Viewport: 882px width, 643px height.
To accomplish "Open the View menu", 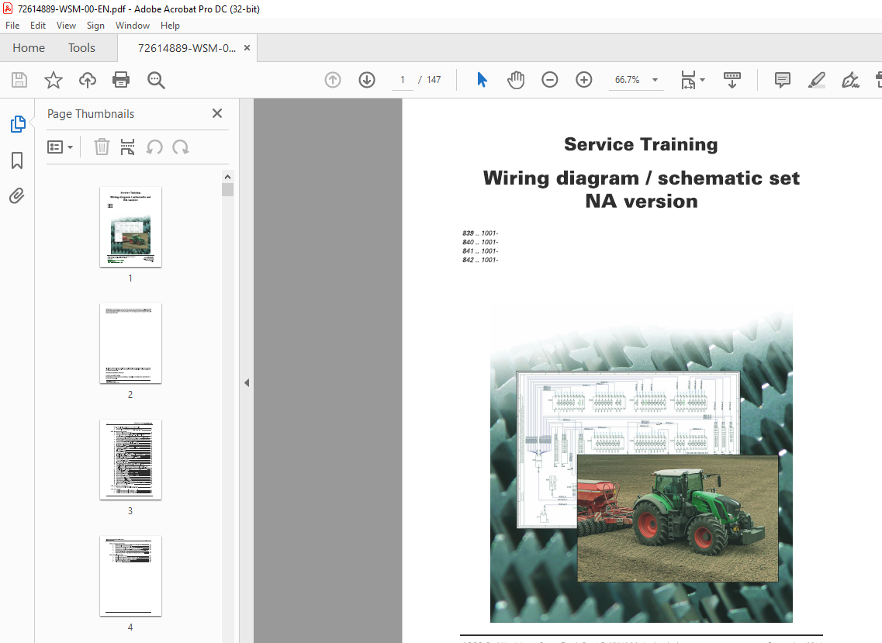I will click(66, 26).
